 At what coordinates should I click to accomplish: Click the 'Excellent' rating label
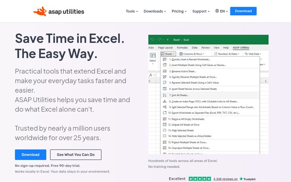click(x=177, y=179)
